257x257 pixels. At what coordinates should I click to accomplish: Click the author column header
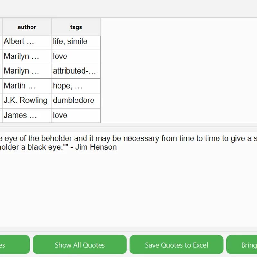(27, 27)
